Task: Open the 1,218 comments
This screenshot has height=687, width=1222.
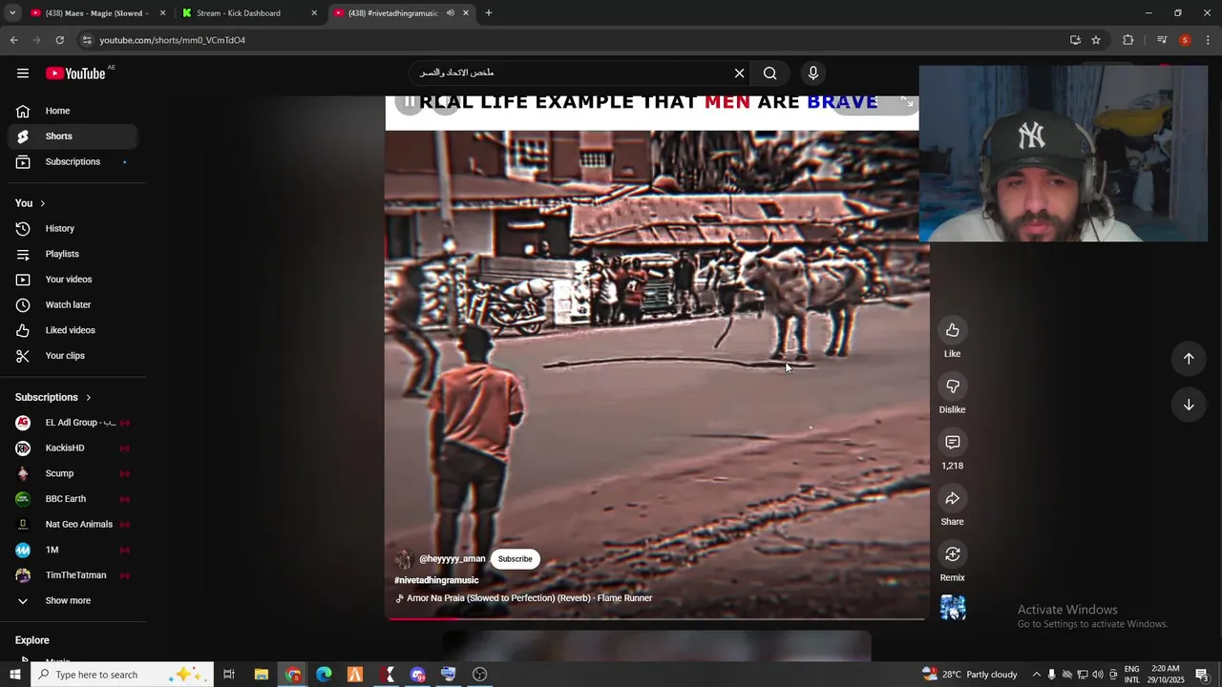Action: tap(952, 442)
